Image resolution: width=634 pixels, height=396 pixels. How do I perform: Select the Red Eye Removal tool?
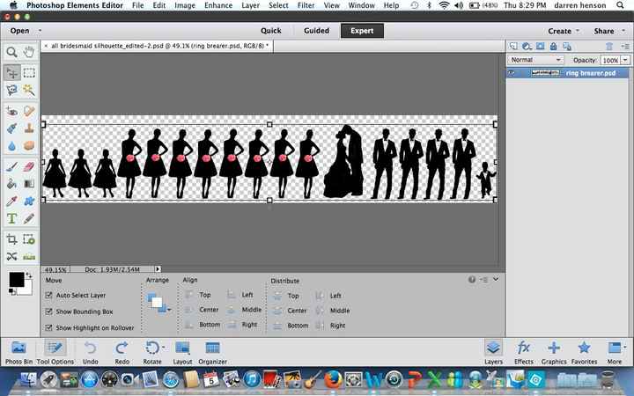[x=11, y=111]
